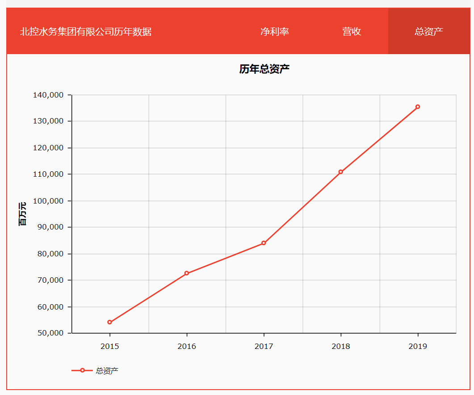Click the 80,000 axis value
The width and height of the screenshot is (474, 395).
point(50,254)
